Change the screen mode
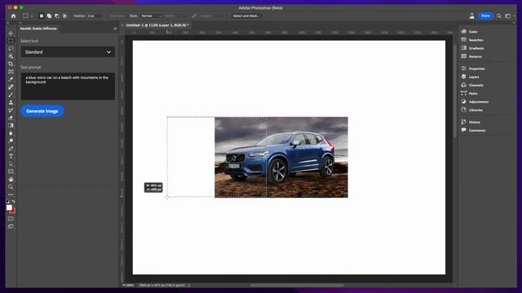522x293 pixels. (x=11, y=226)
